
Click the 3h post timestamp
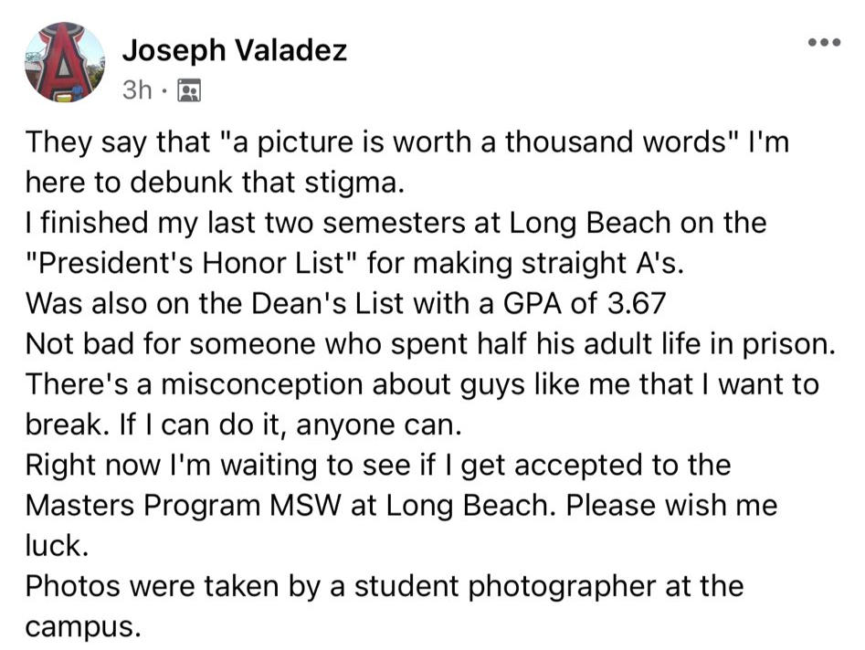(137, 89)
